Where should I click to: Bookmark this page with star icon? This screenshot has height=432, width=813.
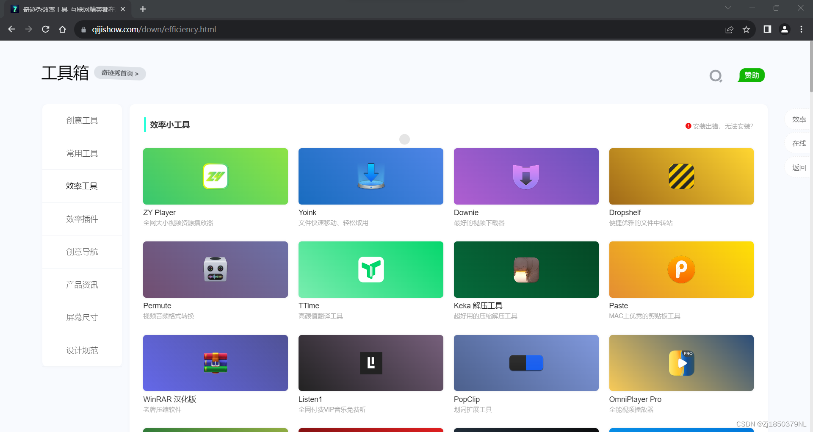tap(746, 29)
